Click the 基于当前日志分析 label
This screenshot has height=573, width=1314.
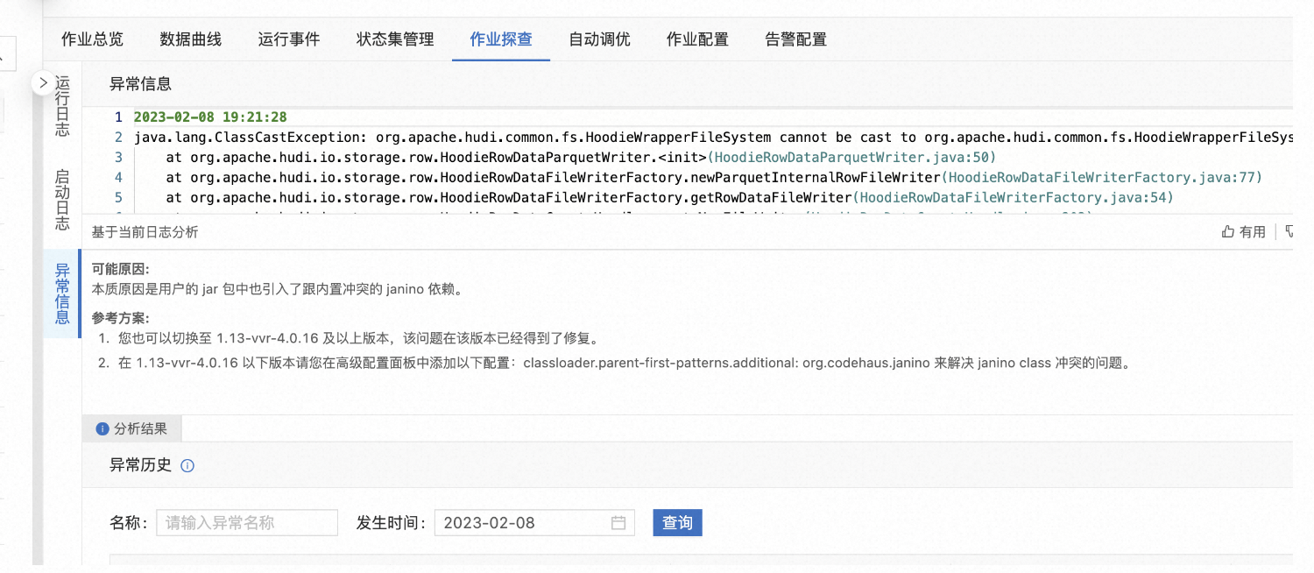point(145,232)
